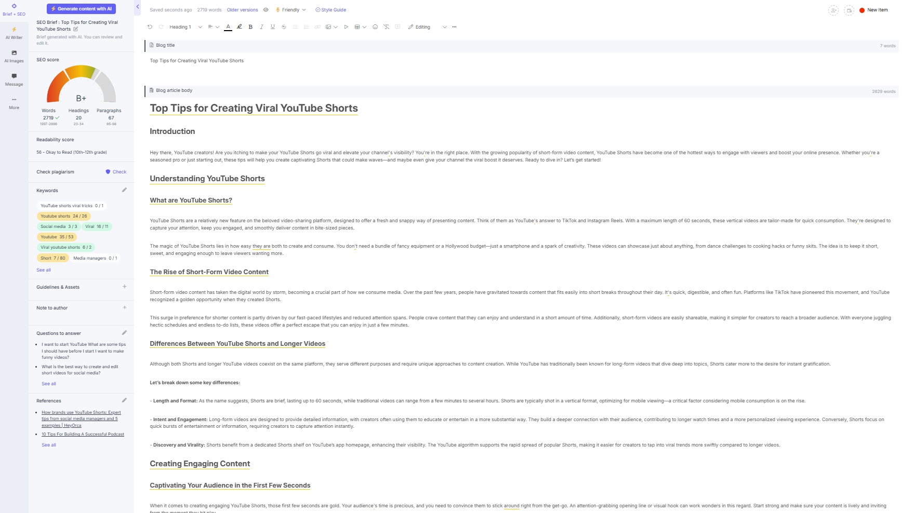Click See all under Keywords

[x=44, y=270]
